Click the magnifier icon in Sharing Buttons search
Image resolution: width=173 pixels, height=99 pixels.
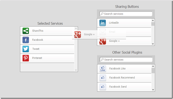click(x=102, y=14)
